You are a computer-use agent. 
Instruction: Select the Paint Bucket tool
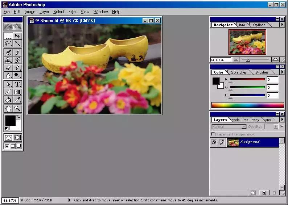point(8,100)
